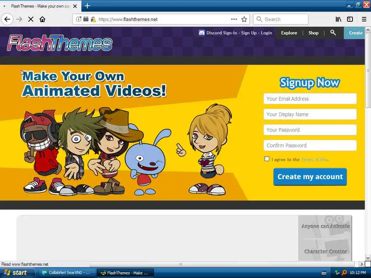Focus the Your Email Address field
The image size is (371, 278).
coord(310,99)
